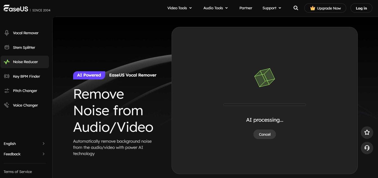Click the AI Powered badge
The width and height of the screenshot is (378, 178).
[x=89, y=75]
